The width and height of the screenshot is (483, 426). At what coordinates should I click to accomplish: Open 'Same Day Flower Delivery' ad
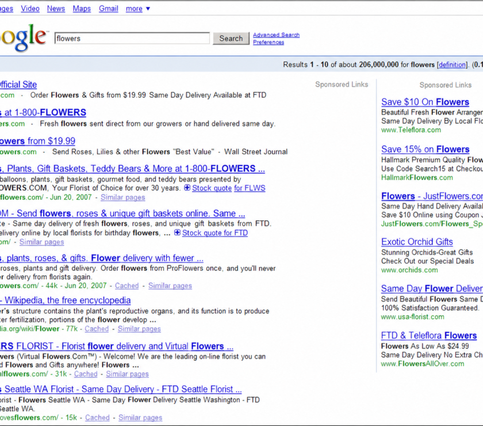(432, 289)
